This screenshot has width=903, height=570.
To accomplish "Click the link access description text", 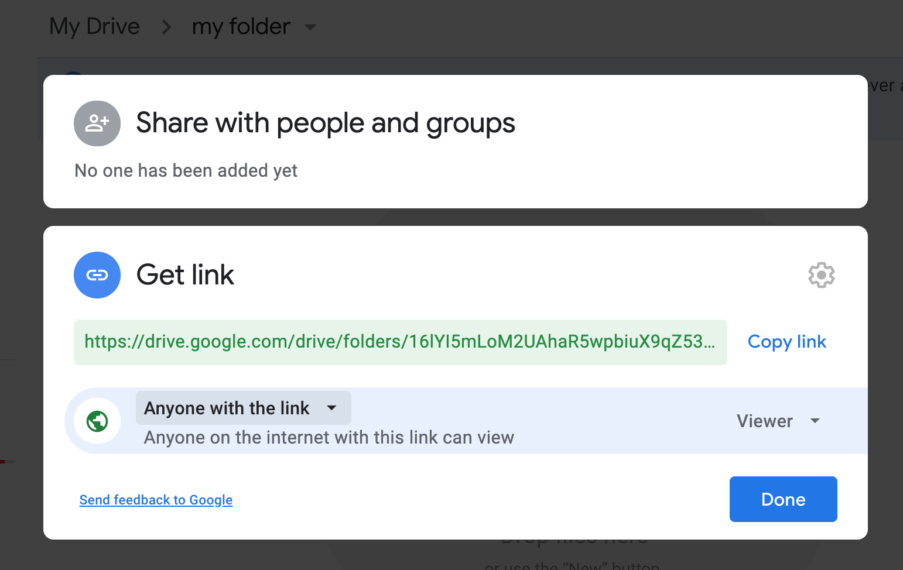I will pyautogui.click(x=329, y=438).
